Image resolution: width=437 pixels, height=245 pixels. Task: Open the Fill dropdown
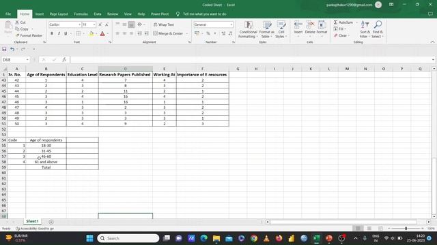tap(340, 29)
